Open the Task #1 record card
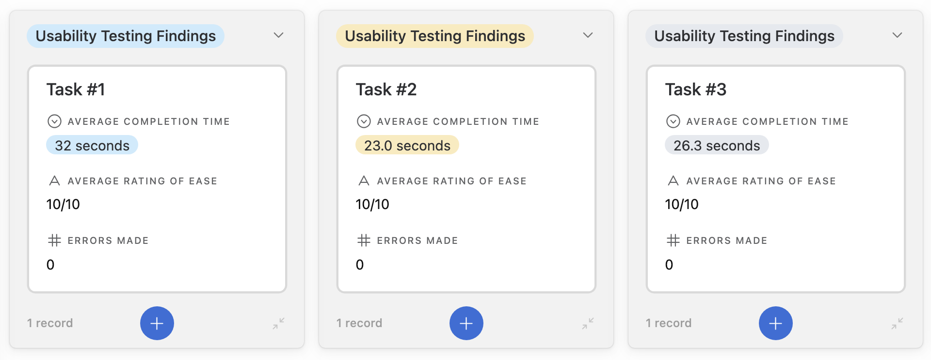The image size is (931, 360). click(157, 179)
